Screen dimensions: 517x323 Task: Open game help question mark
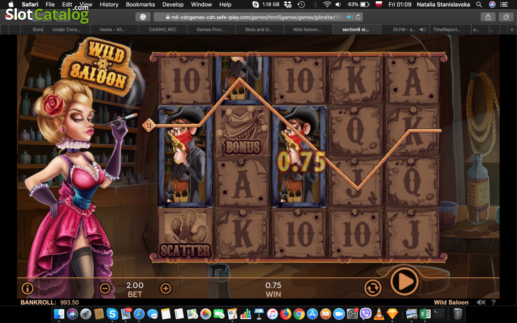point(493,303)
